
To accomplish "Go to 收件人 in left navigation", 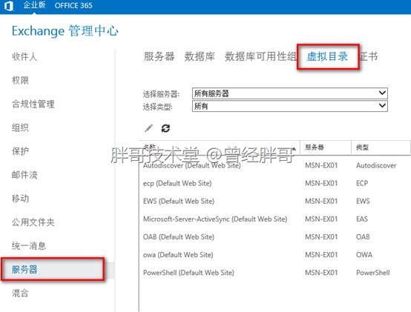I will pos(24,56).
